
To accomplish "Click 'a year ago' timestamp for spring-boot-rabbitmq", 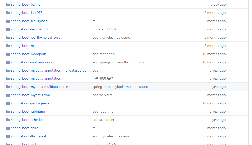I will (x=218, y=112).
